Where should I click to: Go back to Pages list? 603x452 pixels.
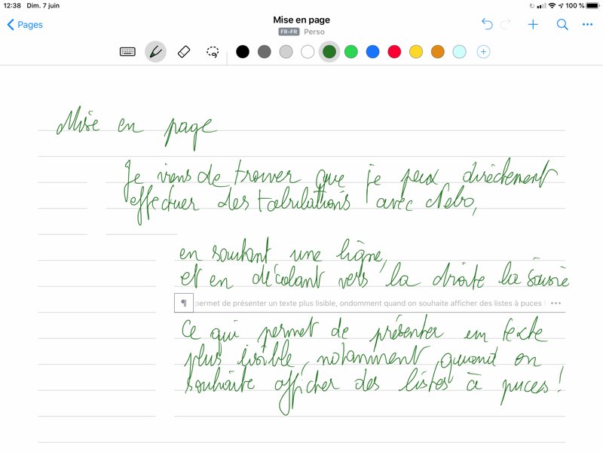point(25,25)
